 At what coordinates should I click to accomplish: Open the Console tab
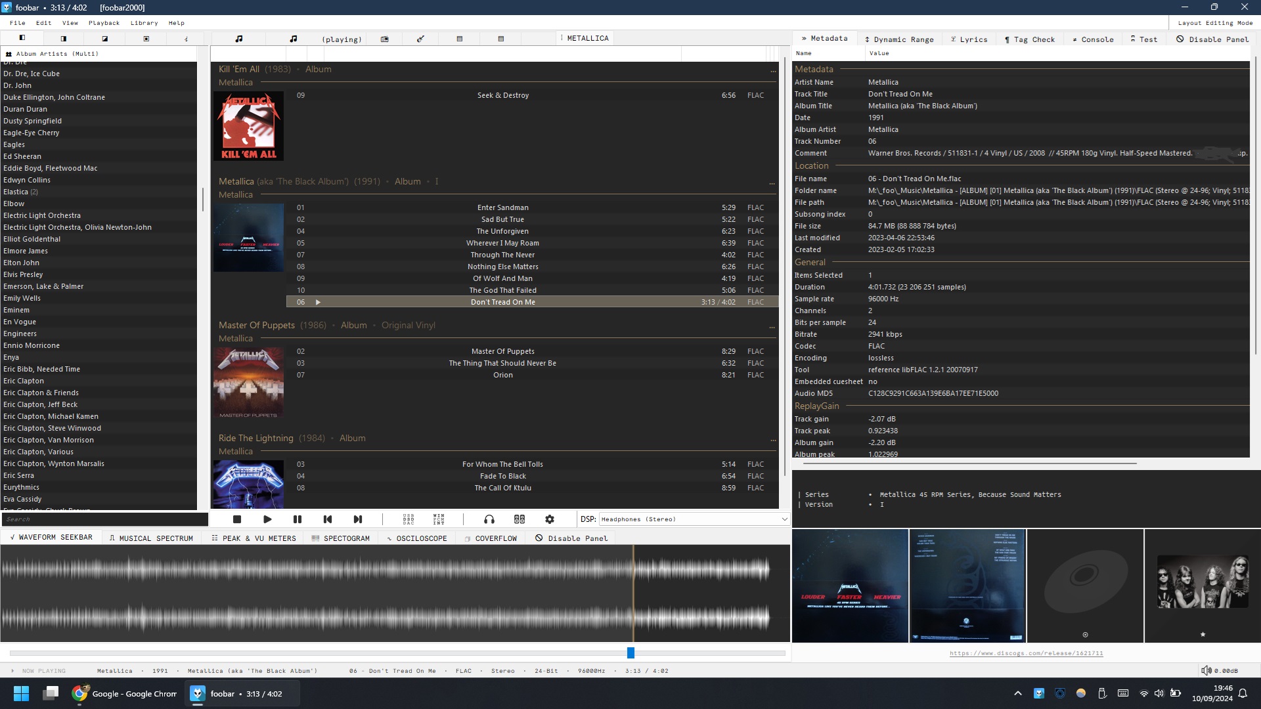click(1093, 39)
